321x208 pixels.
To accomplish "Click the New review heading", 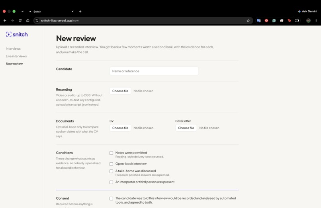I will [76, 39].
